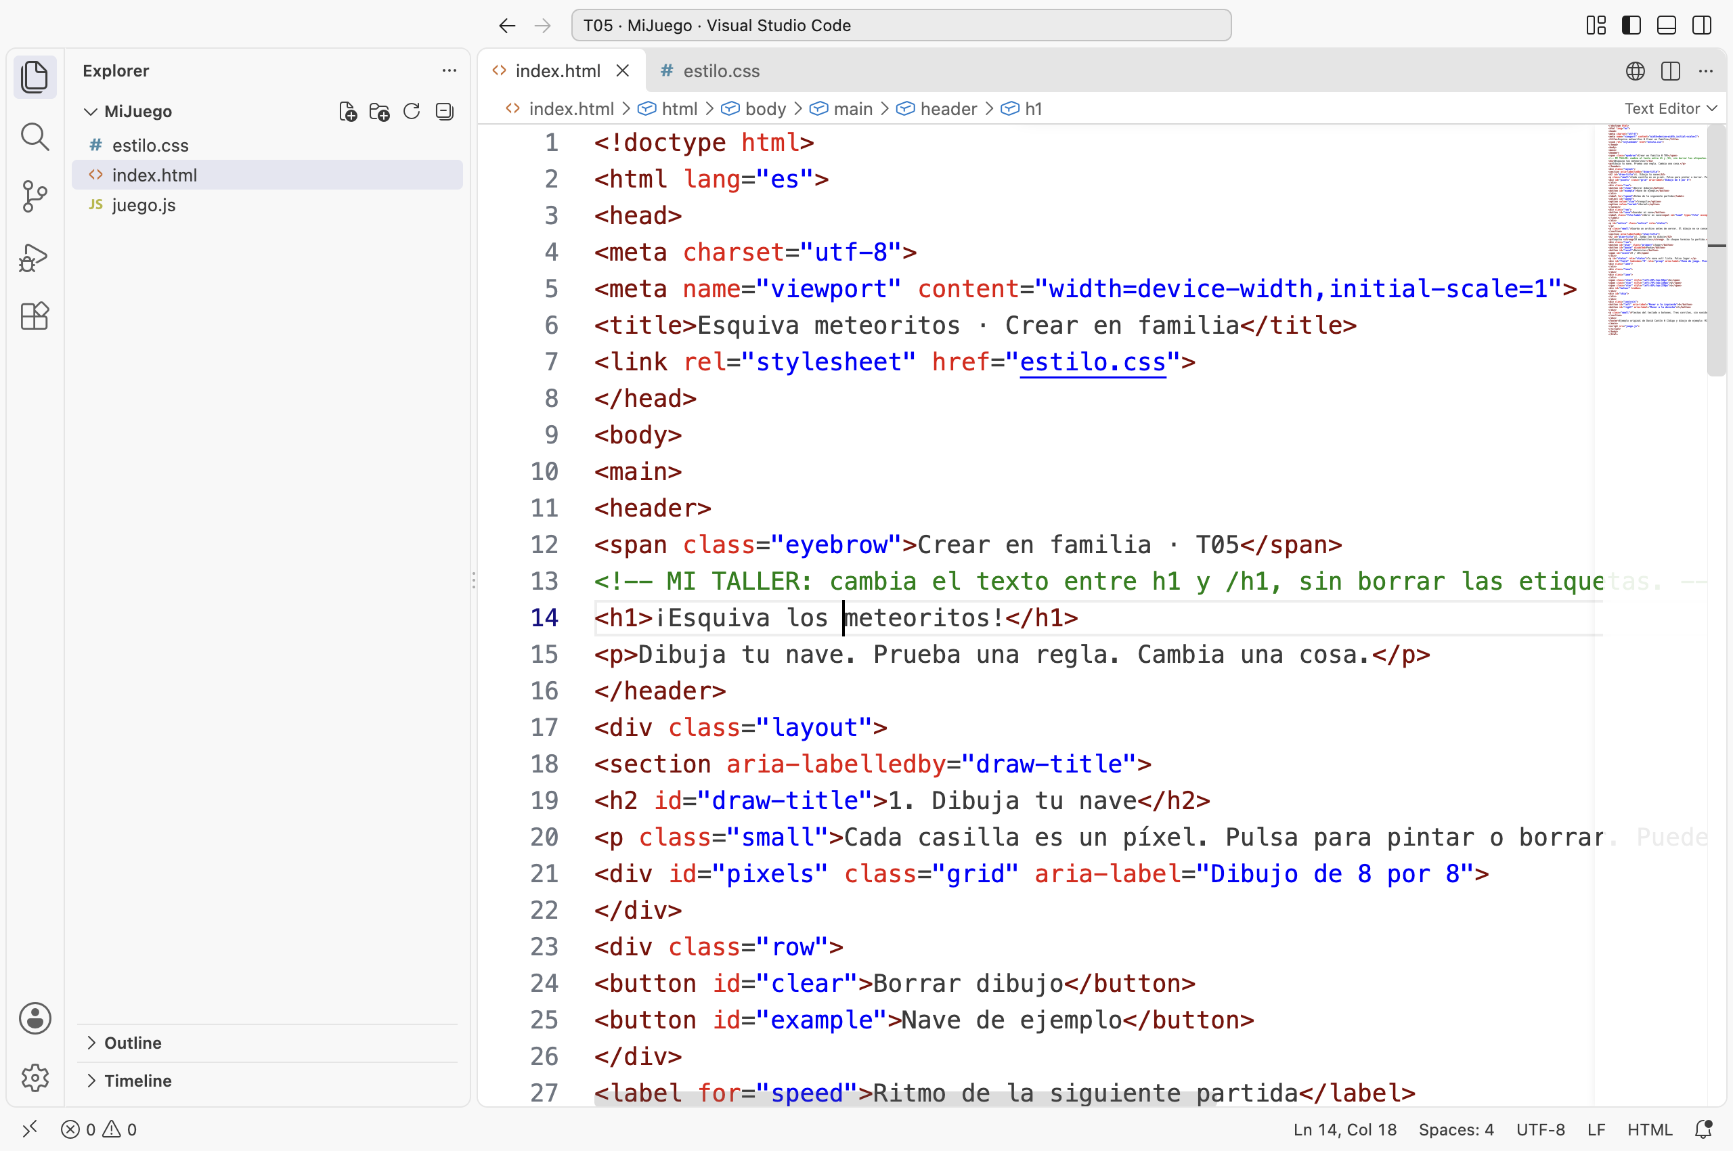
Task: Click the New File icon in MiJuego
Action: click(347, 112)
